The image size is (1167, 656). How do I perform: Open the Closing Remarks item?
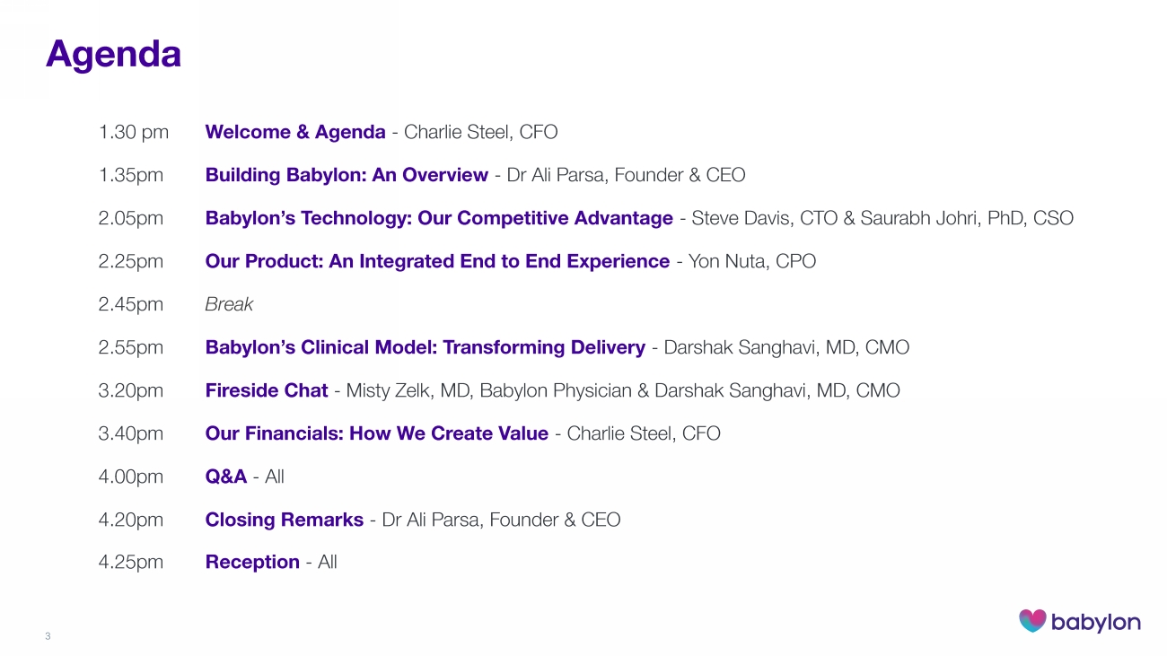pos(284,520)
